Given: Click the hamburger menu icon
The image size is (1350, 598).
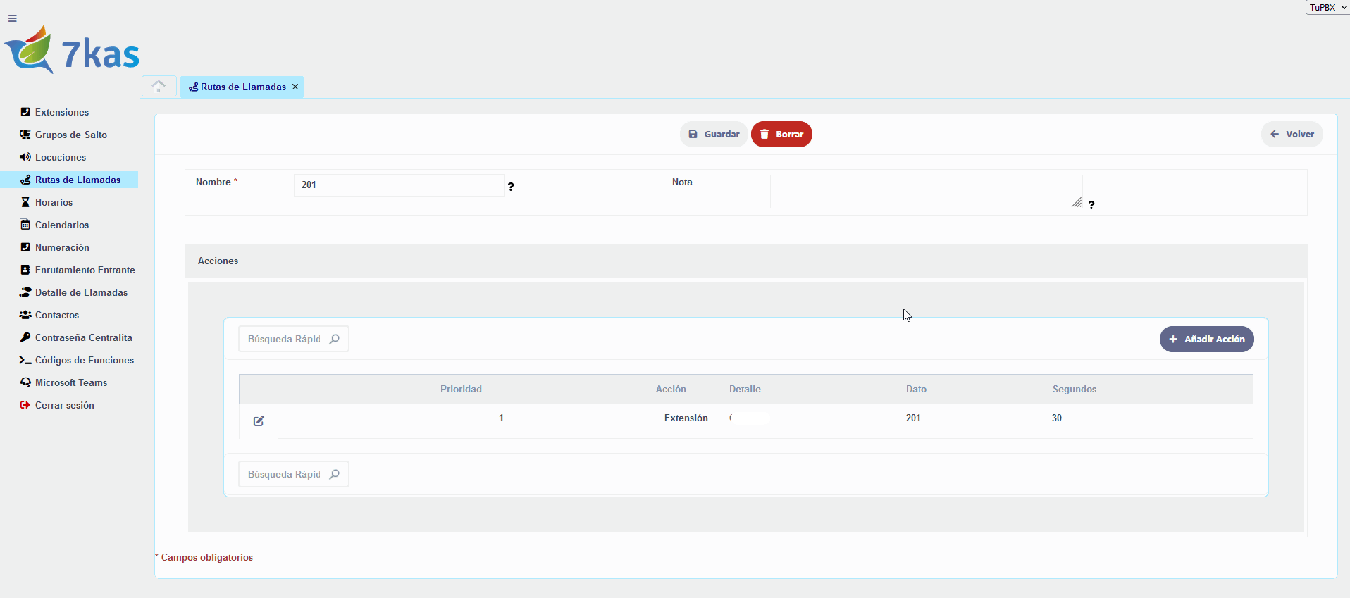Looking at the screenshot, I should click(x=13, y=18).
